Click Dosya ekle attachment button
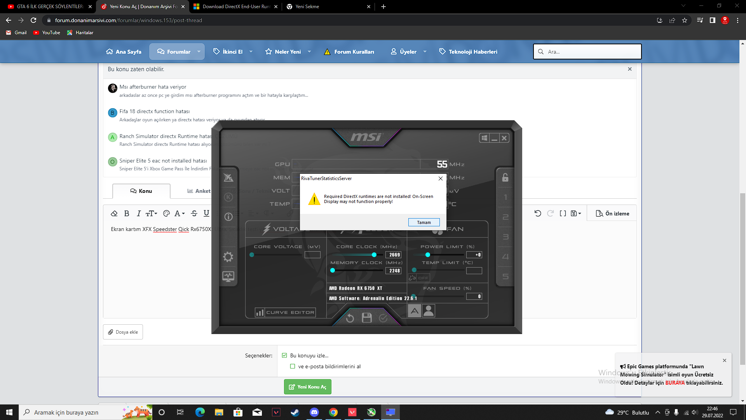This screenshot has height=420, width=746. click(x=123, y=332)
